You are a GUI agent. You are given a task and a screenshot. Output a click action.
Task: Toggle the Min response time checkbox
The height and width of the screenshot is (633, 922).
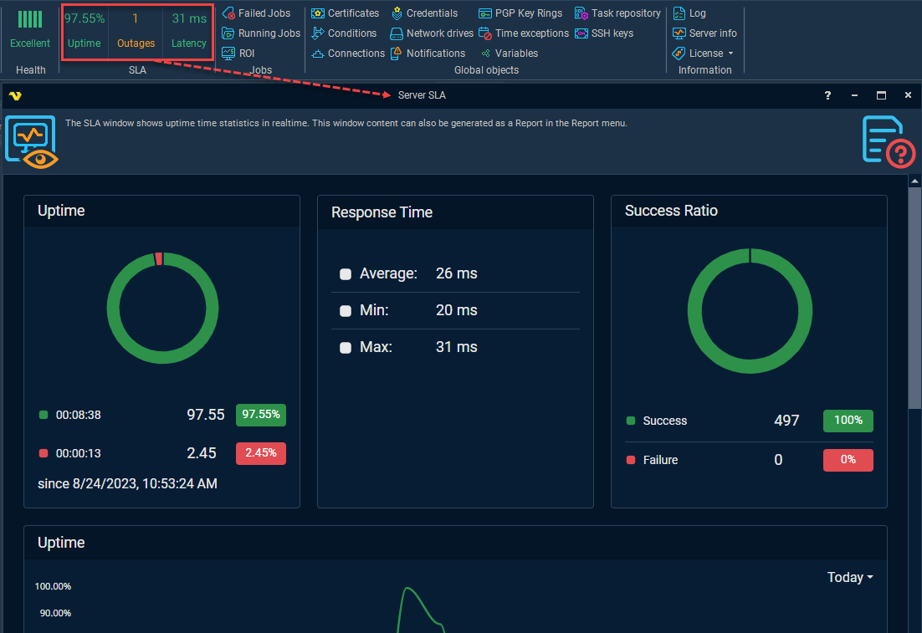coord(346,311)
